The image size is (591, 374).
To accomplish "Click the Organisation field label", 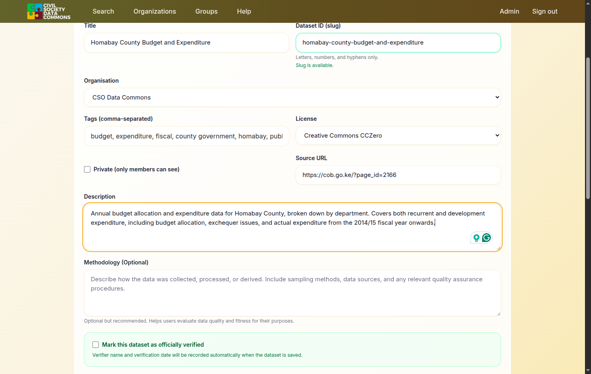I will (x=101, y=81).
